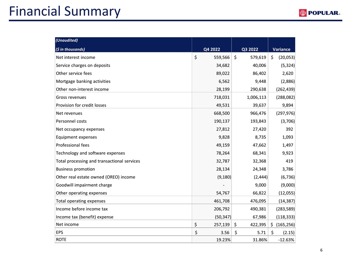The width and height of the screenshot is (350, 262).
Task: Click the Income before income tax label
Action: click(x=81, y=209)
